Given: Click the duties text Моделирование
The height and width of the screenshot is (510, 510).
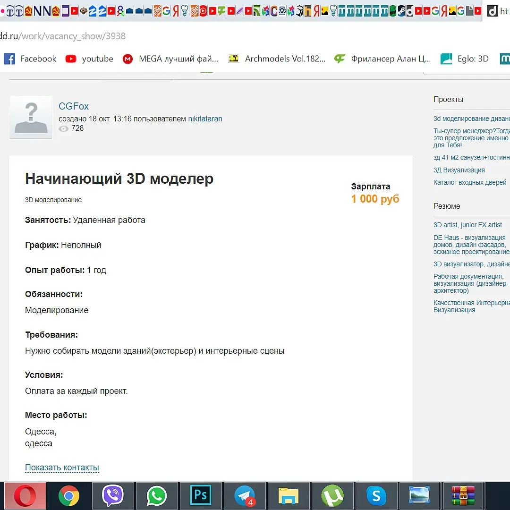Looking at the screenshot, I should point(57,310).
